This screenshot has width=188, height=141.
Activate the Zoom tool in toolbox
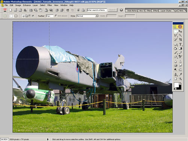[180, 79]
